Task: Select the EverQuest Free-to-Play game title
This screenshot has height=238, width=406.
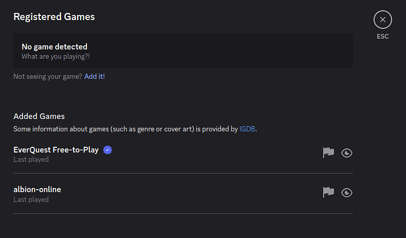Action: [56, 150]
